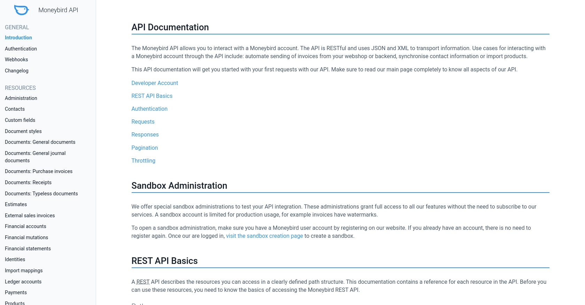Click the RESOURCES section label

(x=20, y=88)
